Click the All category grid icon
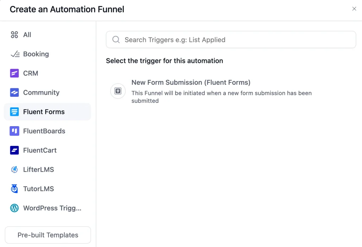Screen dimensions: 362x247 coord(14,35)
